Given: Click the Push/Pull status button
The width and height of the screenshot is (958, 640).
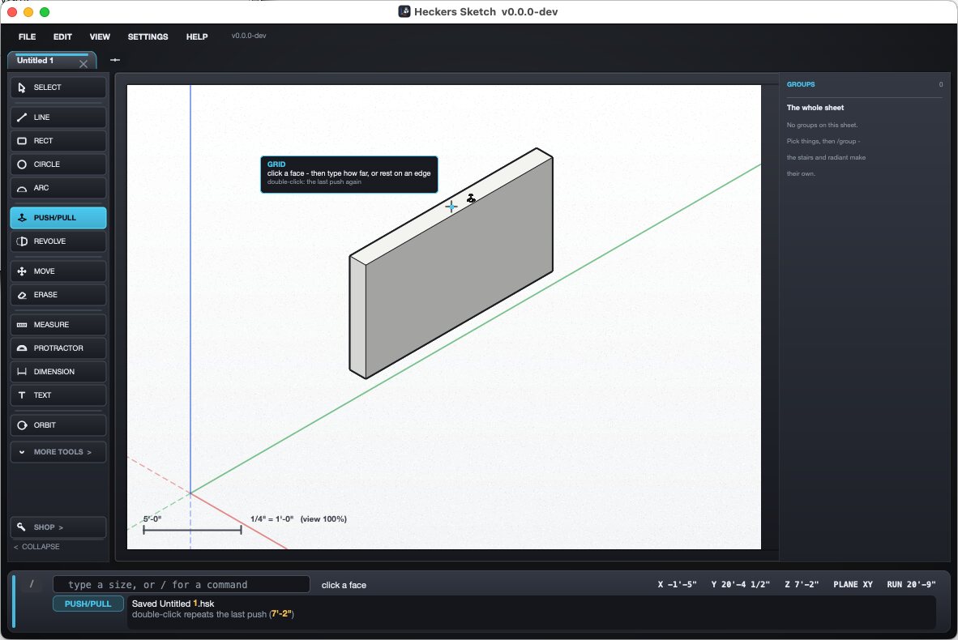Looking at the screenshot, I should 88,604.
